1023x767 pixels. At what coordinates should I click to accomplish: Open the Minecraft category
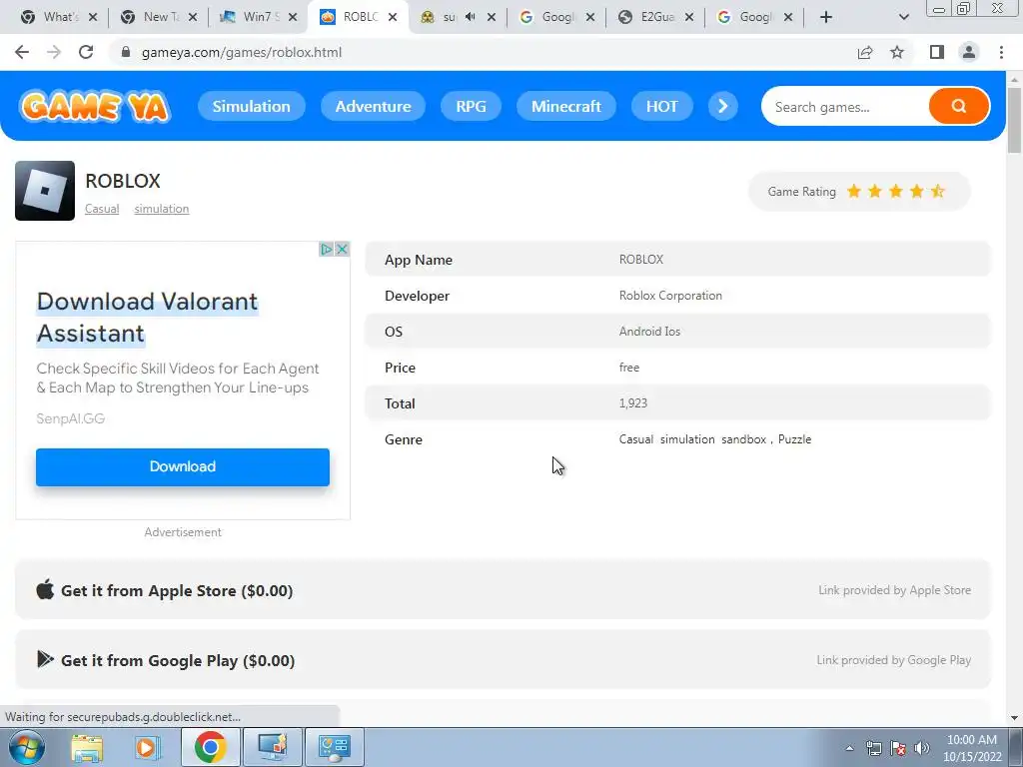coord(566,106)
